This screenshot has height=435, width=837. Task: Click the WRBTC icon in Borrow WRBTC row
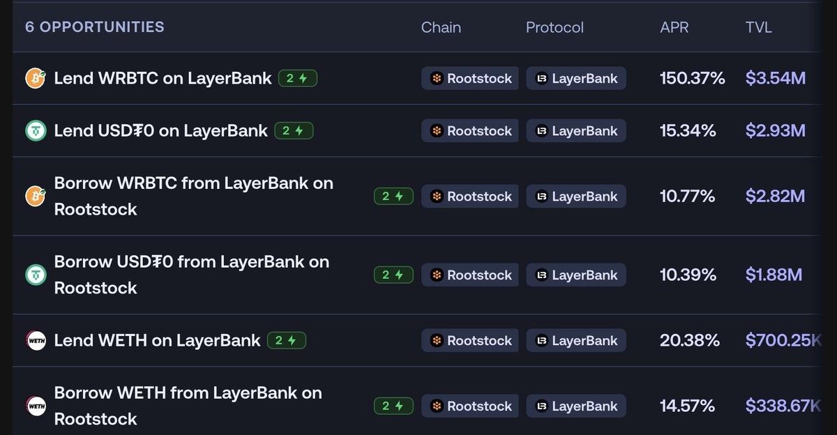click(36, 196)
